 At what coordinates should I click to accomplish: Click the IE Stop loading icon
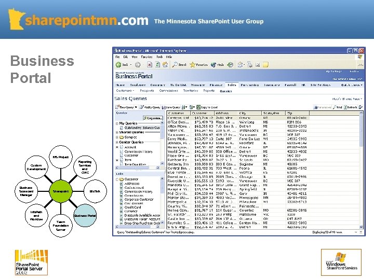tap(150, 64)
